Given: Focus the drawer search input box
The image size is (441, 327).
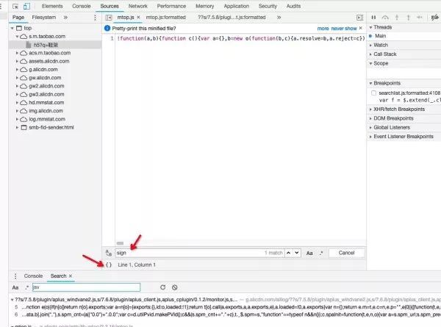Looking at the screenshot, I should click(x=86, y=287).
